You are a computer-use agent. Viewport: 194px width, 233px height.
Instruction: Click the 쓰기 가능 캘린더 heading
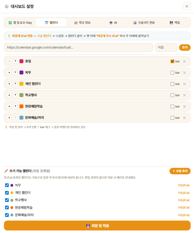click(x=20, y=171)
